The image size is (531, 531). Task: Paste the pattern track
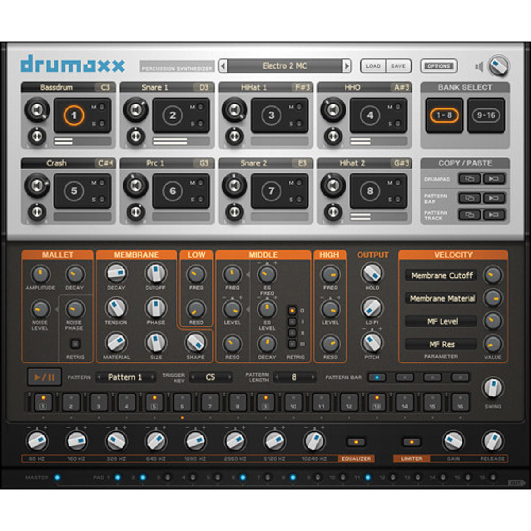(x=493, y=215)
